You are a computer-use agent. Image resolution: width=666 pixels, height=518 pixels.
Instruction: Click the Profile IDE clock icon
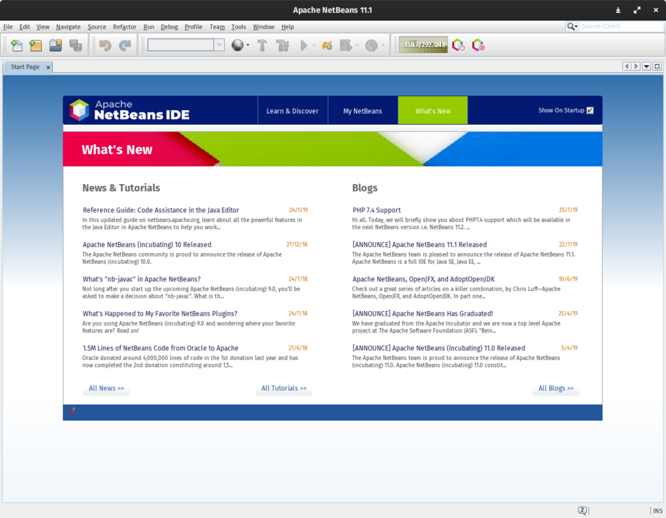(459, 45)
